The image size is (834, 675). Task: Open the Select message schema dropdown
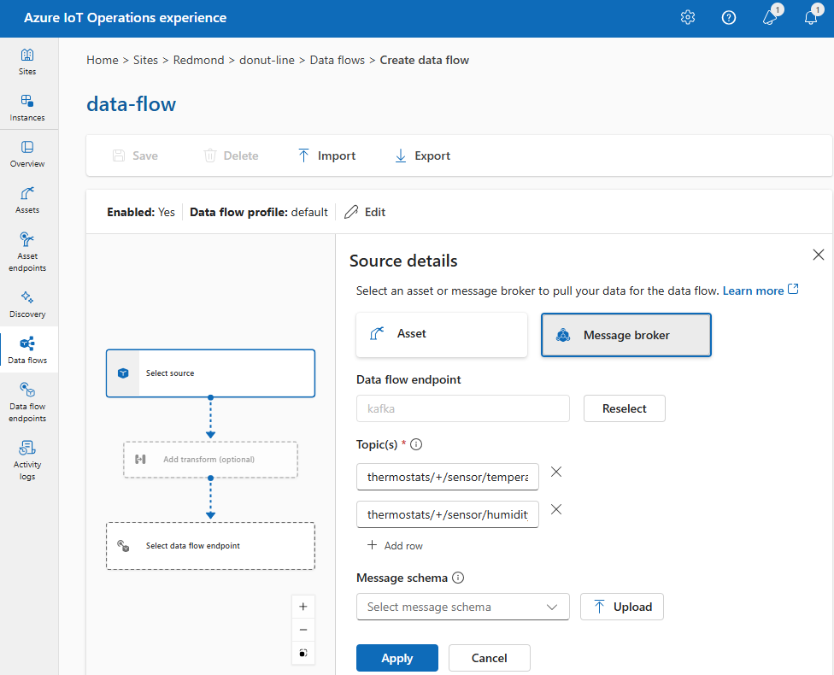tap(462, 607)
